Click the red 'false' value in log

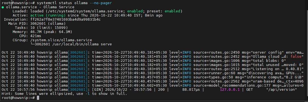tap(296, 57)
